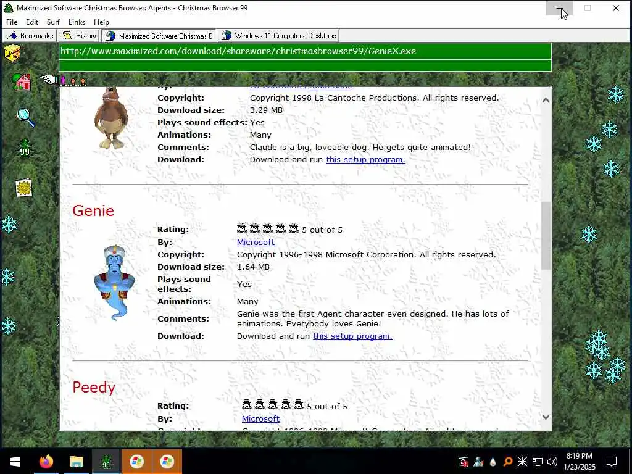Open the Windows Start menu
This screenshot has width=632, height=474.
pos(15,462)
